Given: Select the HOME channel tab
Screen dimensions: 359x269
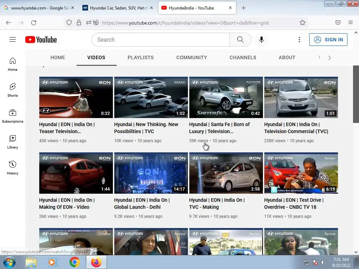Looking at the screenshot, I should [58, 58].
